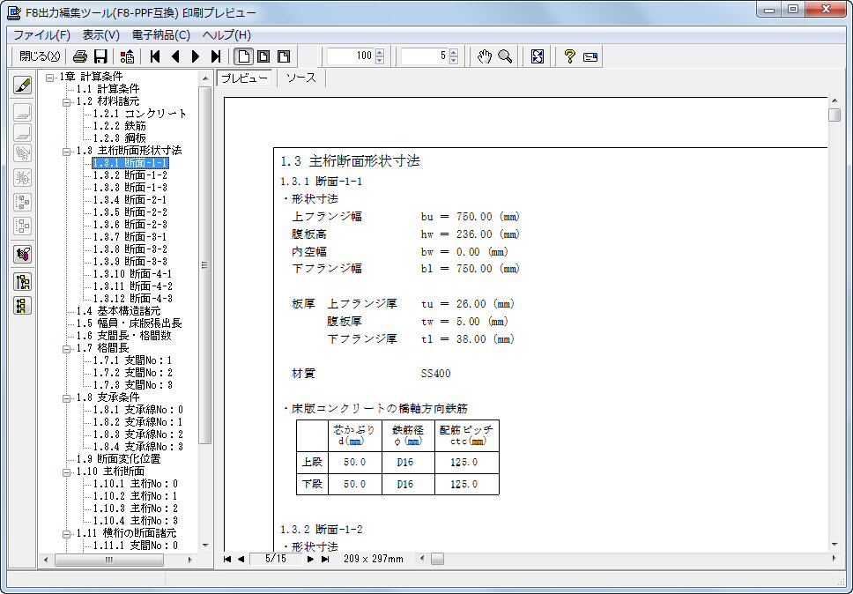Viewport: 853px width, 594px height.
Task: Click the preview vertical scrollbar thumb
Action: pyautogui.click(x=834, y=115)
